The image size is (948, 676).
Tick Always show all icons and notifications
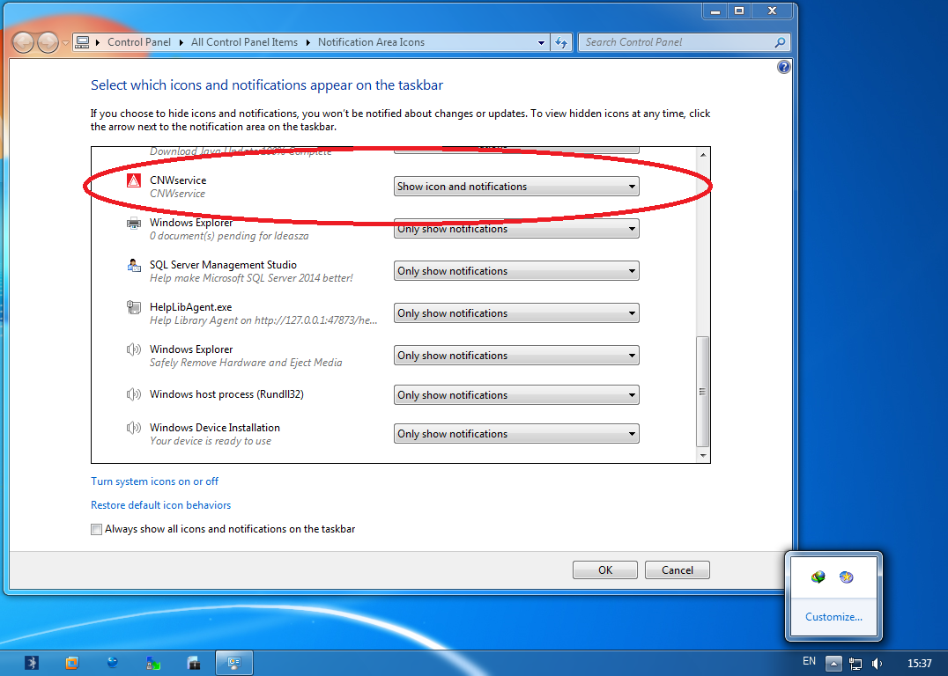point(96,530)
